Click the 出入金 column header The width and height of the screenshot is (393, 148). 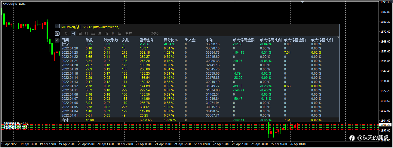coord(190,40)
